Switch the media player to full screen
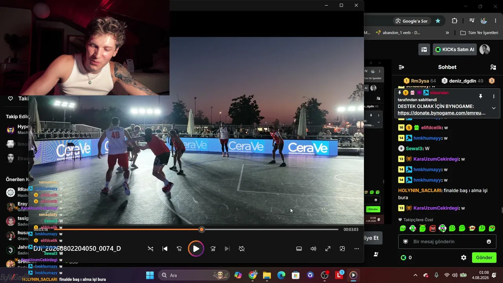 point(328,249)
